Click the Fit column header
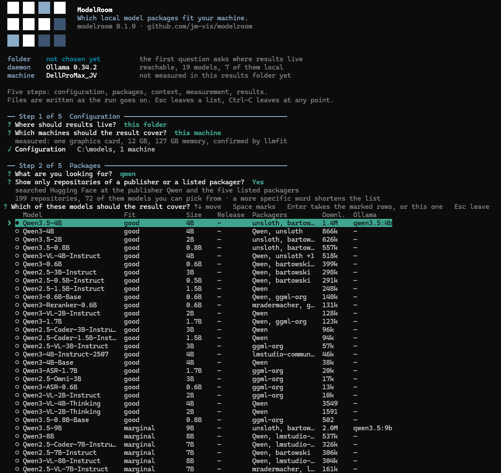Screen dimensions: 501x473 tap(130, 215)
